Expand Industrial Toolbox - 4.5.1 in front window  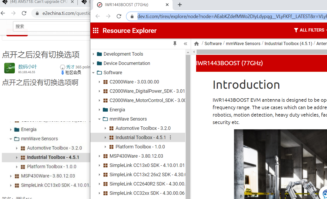105,138
